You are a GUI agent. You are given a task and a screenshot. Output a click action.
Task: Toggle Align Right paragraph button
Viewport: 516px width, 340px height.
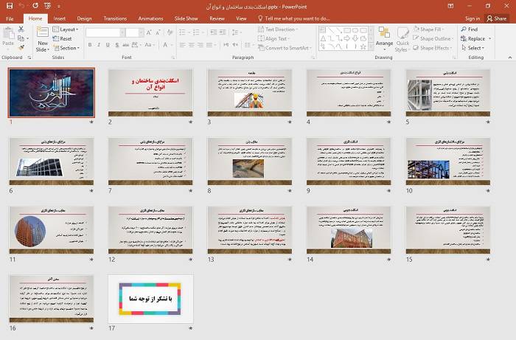(201, 45)
